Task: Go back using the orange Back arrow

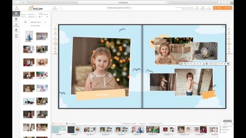Action: [17, 8]
